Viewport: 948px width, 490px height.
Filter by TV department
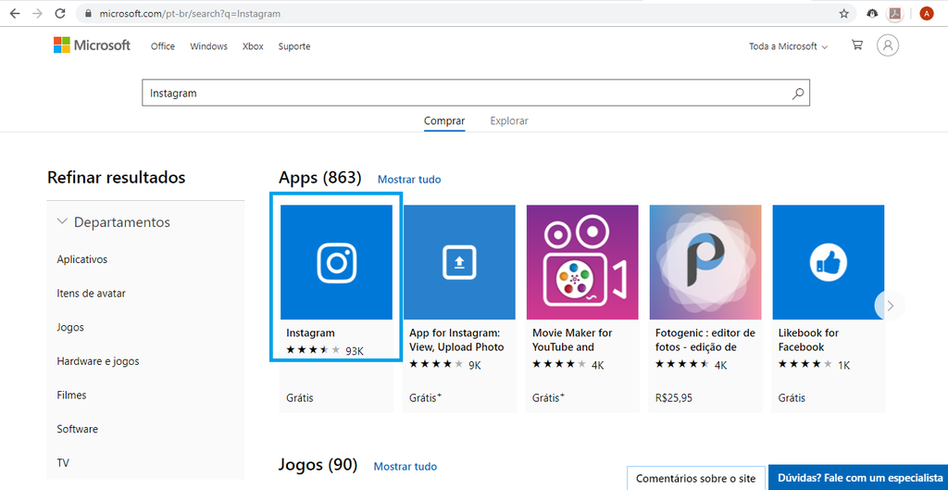(x=63, y=463)
